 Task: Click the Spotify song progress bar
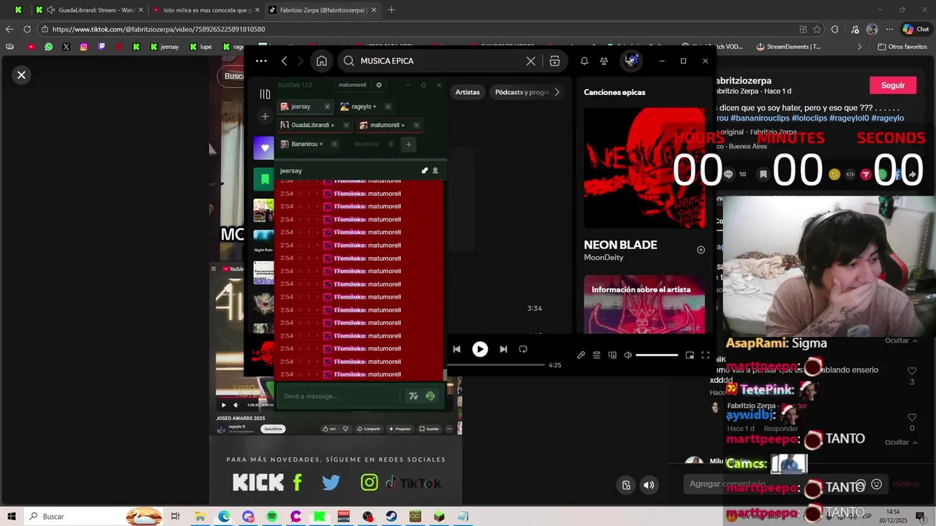point(496,365)
